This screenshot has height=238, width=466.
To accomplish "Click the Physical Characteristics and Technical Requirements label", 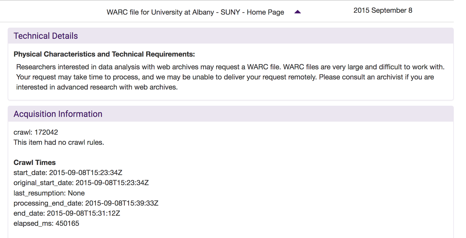I will [x=104, y=54].
